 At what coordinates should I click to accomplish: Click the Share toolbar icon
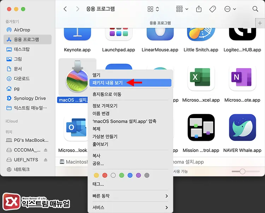click(199, 9)
